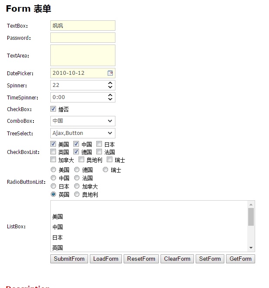The image size is (269, 288).
Task: Select 中国 radio button
Action: point(53,178)
